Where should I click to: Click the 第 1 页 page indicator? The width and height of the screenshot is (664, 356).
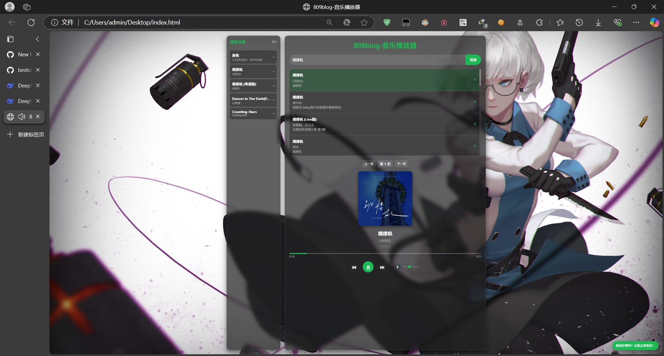point(385,164)
